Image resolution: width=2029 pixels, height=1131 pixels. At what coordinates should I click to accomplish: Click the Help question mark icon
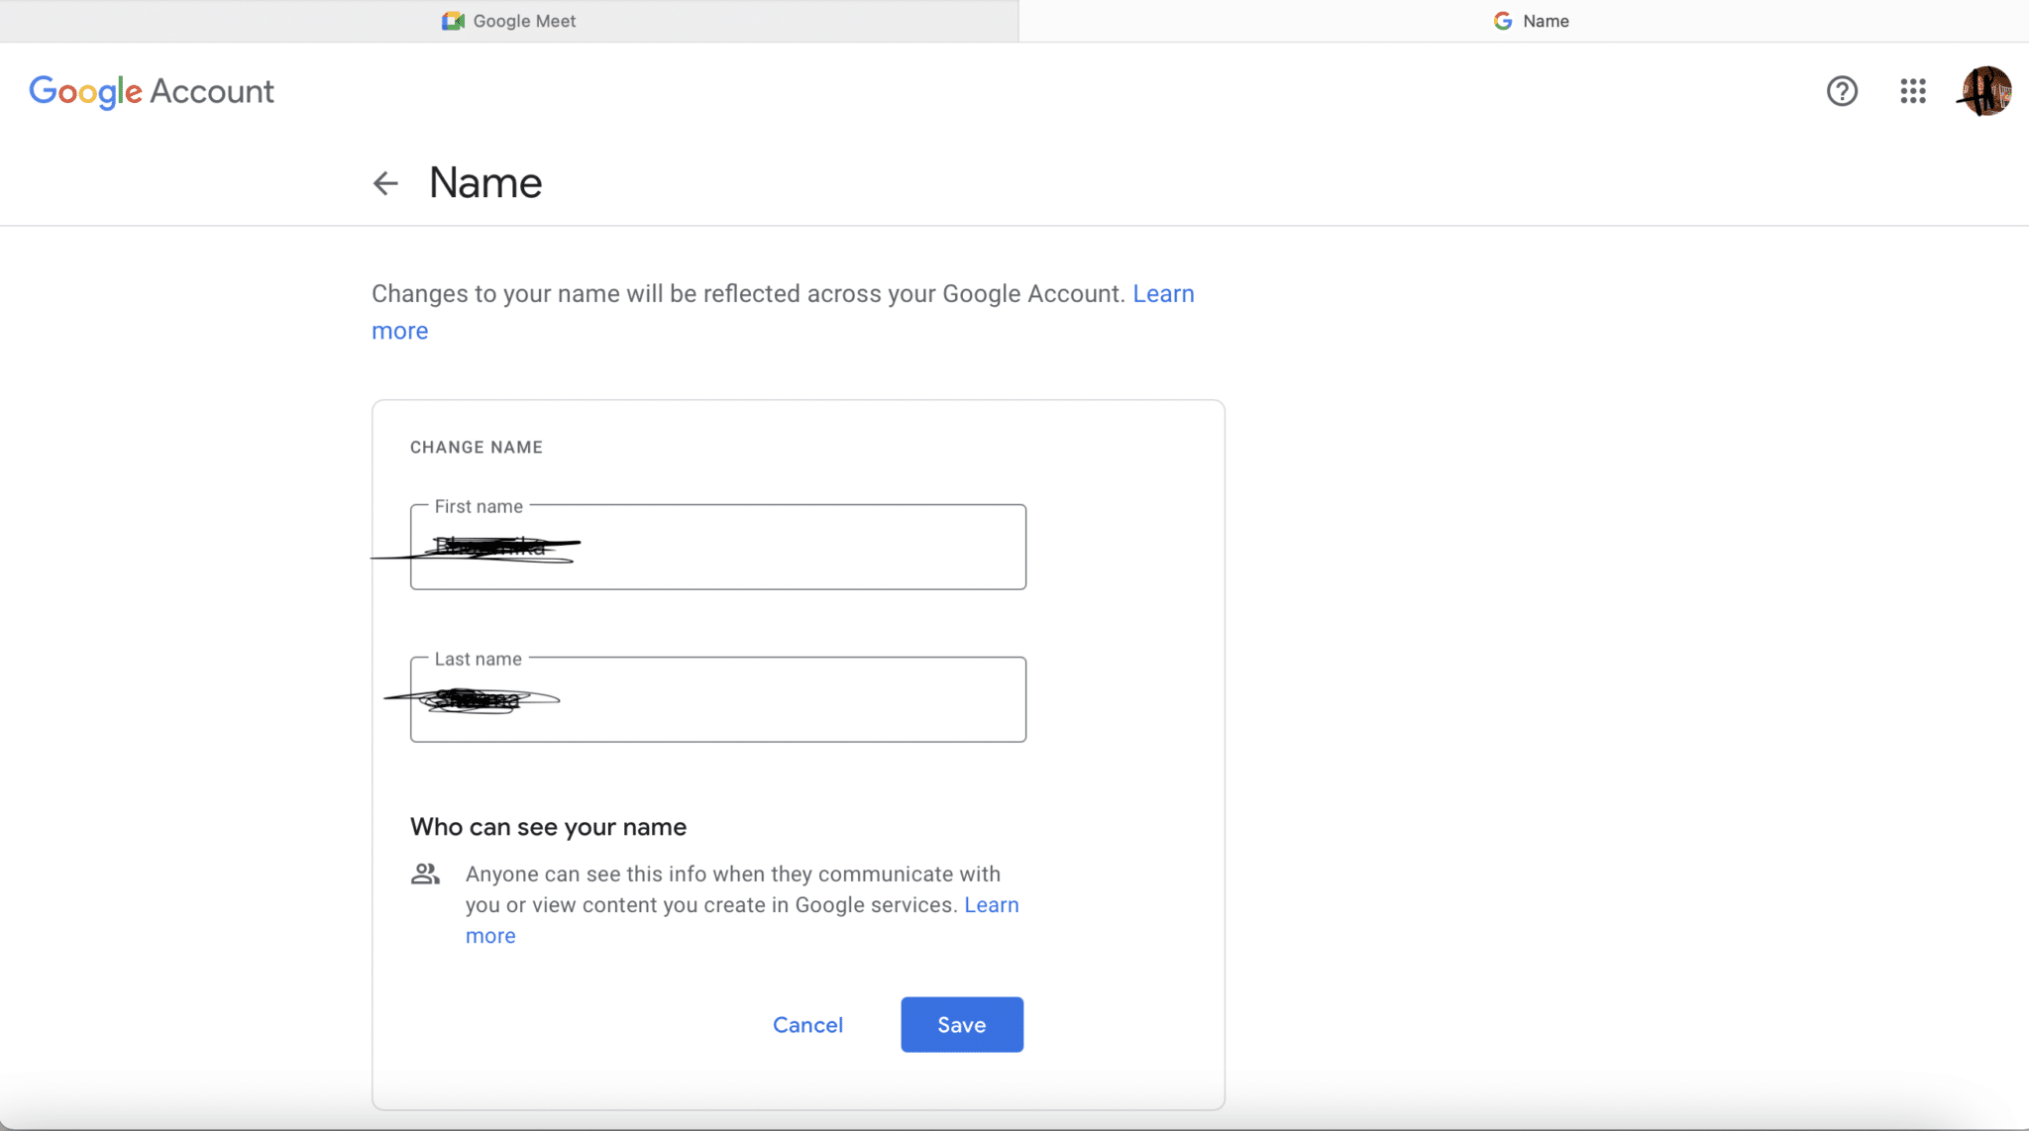pyautogui.click(x=1842, y=91)
